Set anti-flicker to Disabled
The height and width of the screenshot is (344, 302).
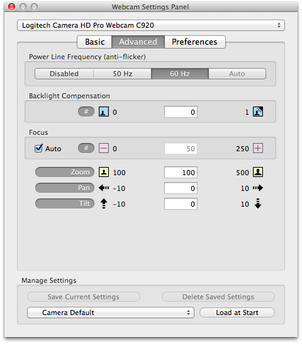coord(64,74)
